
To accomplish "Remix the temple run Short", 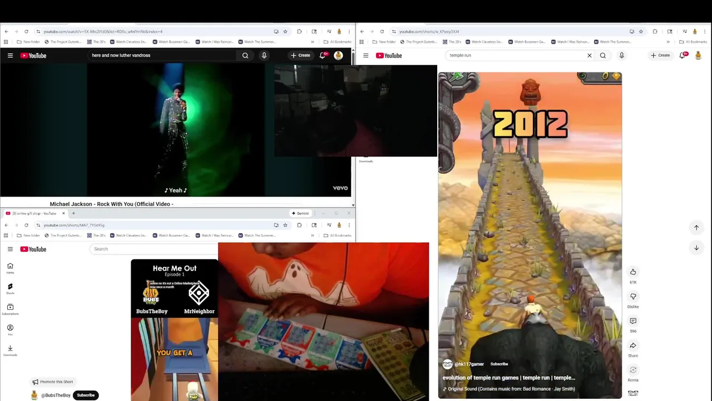I will [633, 370].
